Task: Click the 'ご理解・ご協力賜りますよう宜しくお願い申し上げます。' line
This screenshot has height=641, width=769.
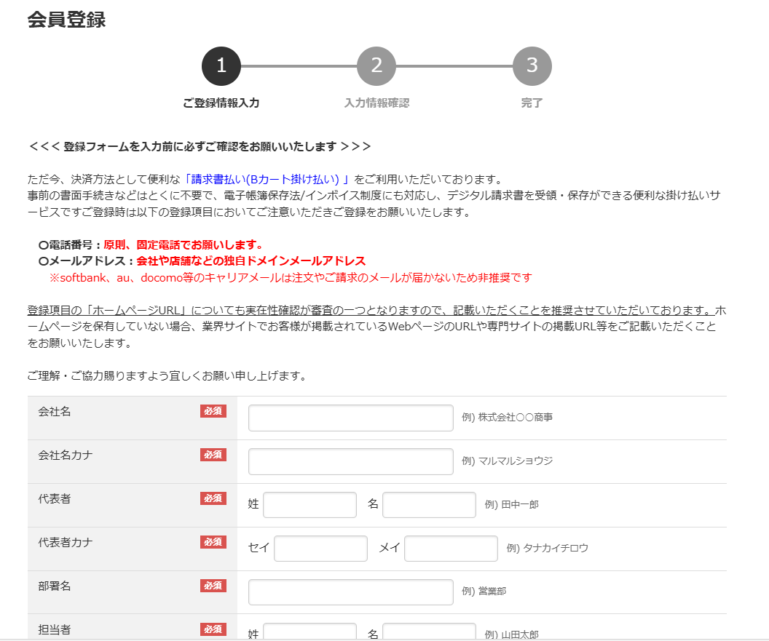Action: [167, 376]
